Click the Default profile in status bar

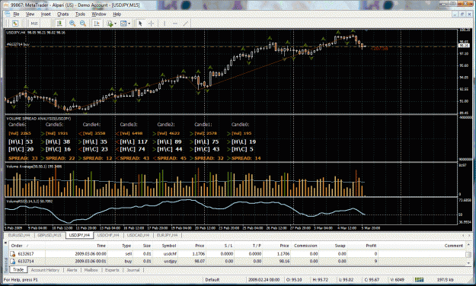click(x=212, y=280)
